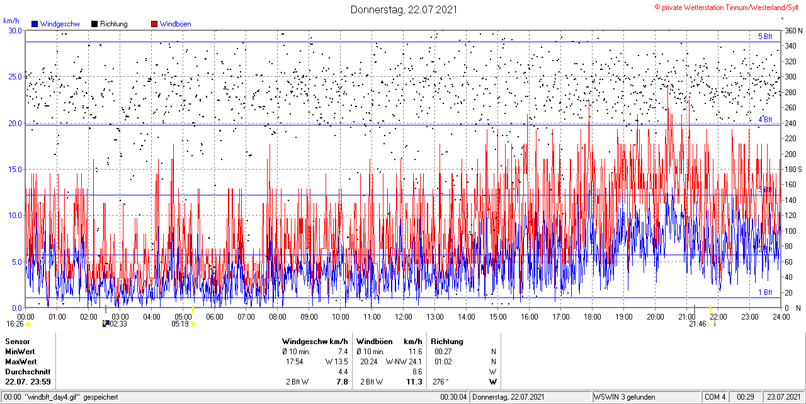806x404 pixels.
Task: Click the 276 ° direction value
Action: click(x=441, y=382)
